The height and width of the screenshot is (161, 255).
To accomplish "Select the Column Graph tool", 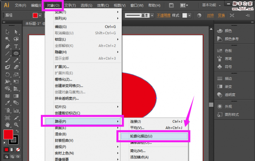I will [16, 110].
